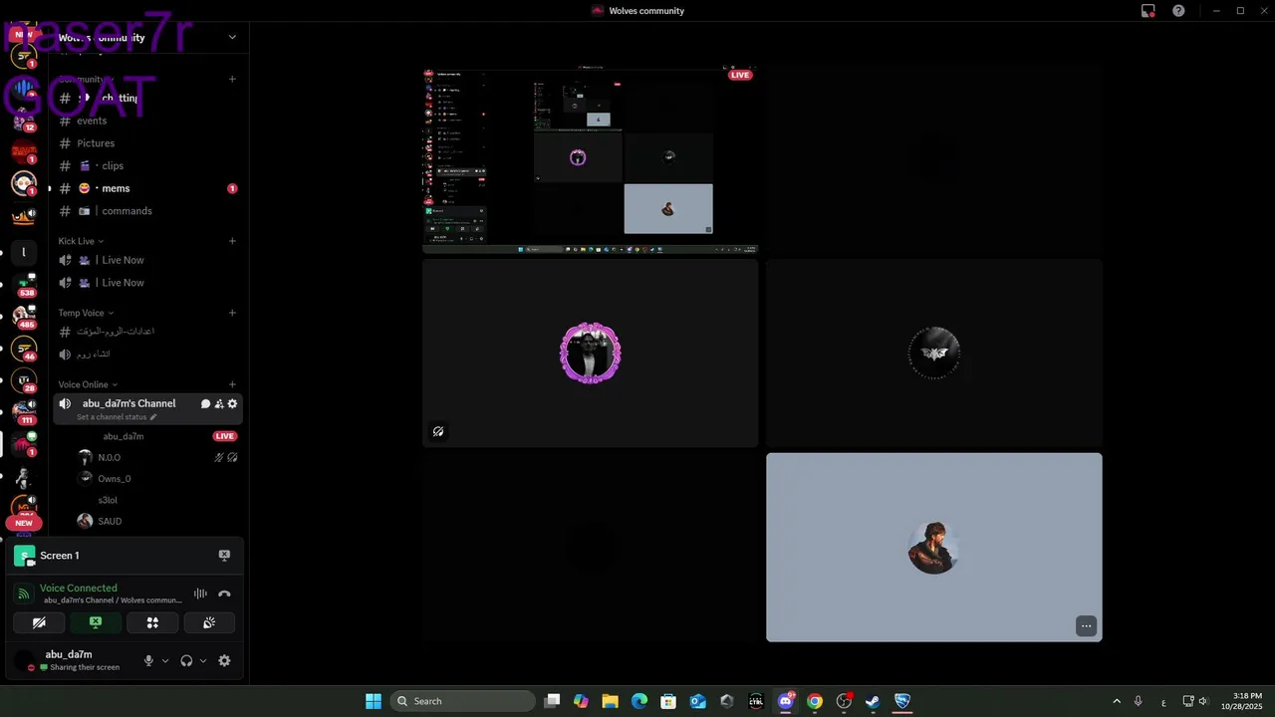Open abu_da7m's Channel settings gear

point(233,403)
